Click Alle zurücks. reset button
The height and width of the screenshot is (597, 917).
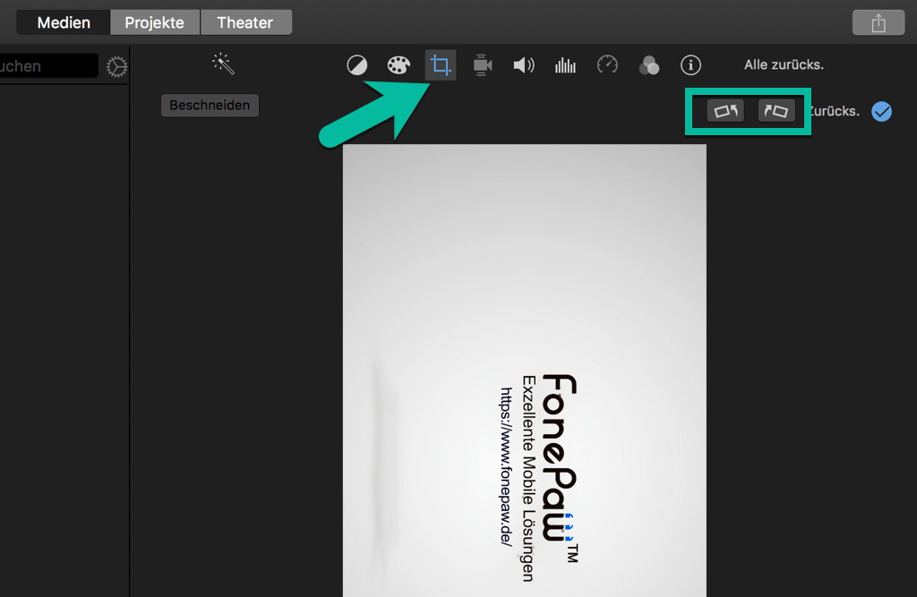click(784, 65)
